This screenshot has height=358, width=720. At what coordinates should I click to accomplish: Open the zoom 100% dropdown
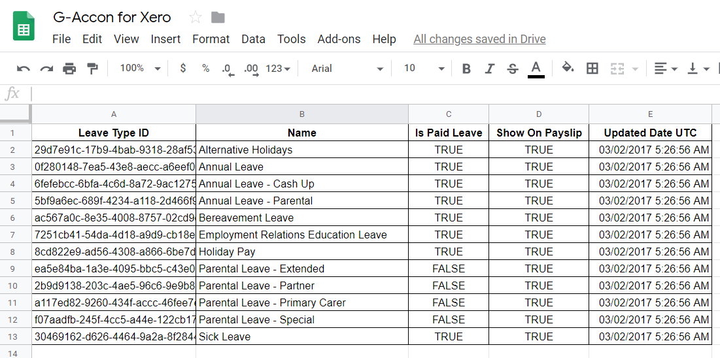(140, 69)
